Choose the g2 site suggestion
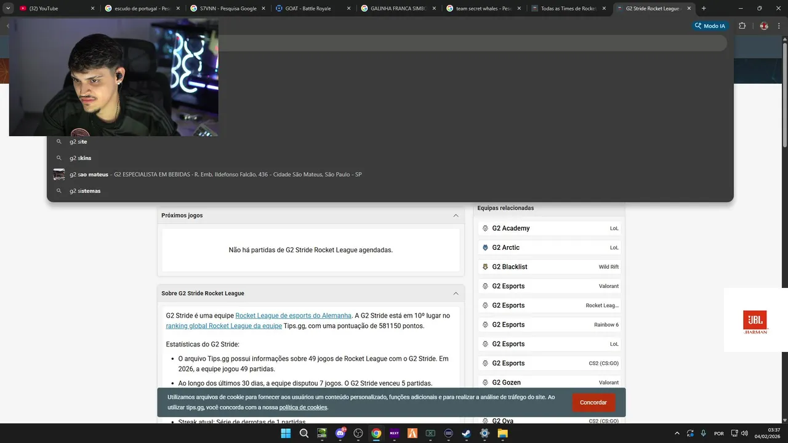This screenshot has width=788, height=443. click(x=390, y=142)
